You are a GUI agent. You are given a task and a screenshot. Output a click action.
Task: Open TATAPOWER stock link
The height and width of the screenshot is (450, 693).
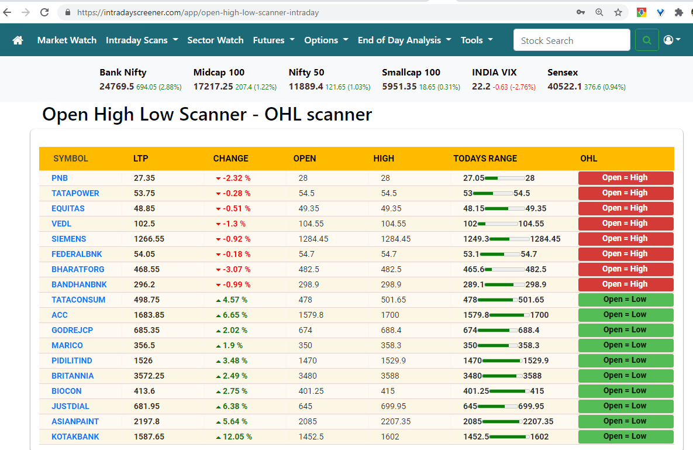[x=75, y=193]
